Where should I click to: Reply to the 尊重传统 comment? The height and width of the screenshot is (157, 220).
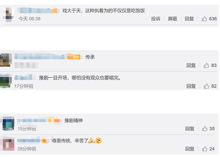pyautogui.click(x=190, y=149)
